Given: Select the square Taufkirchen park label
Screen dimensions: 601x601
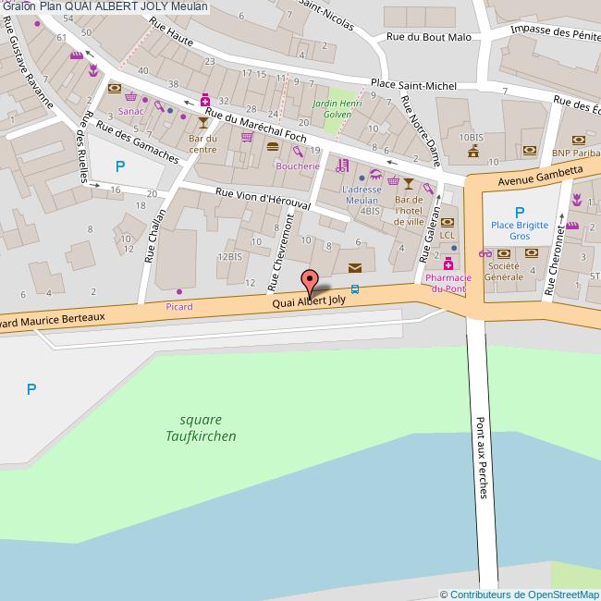Looking at the screenshot, I should [201, 428].
